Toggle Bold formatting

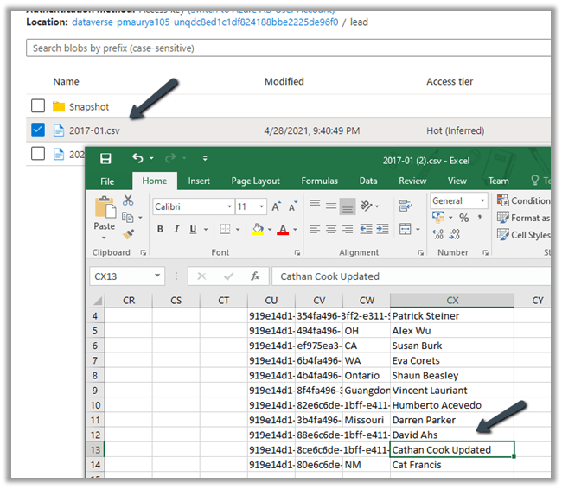pyautogui.click(x=161, y=229)
